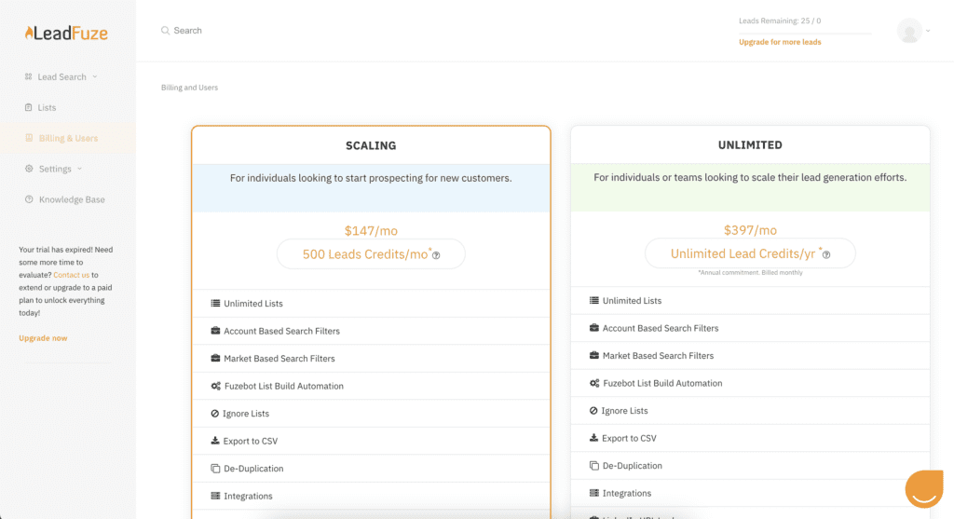Click Unlimited plan Integrations server icon
The height and width of the screenshot is (519, 954).
coord(593,493)
